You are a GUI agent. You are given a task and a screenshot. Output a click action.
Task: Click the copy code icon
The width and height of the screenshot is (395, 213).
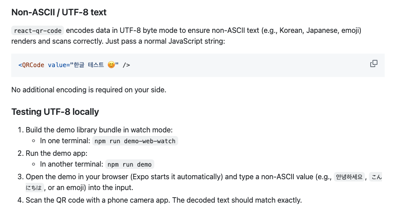point(373,63)
